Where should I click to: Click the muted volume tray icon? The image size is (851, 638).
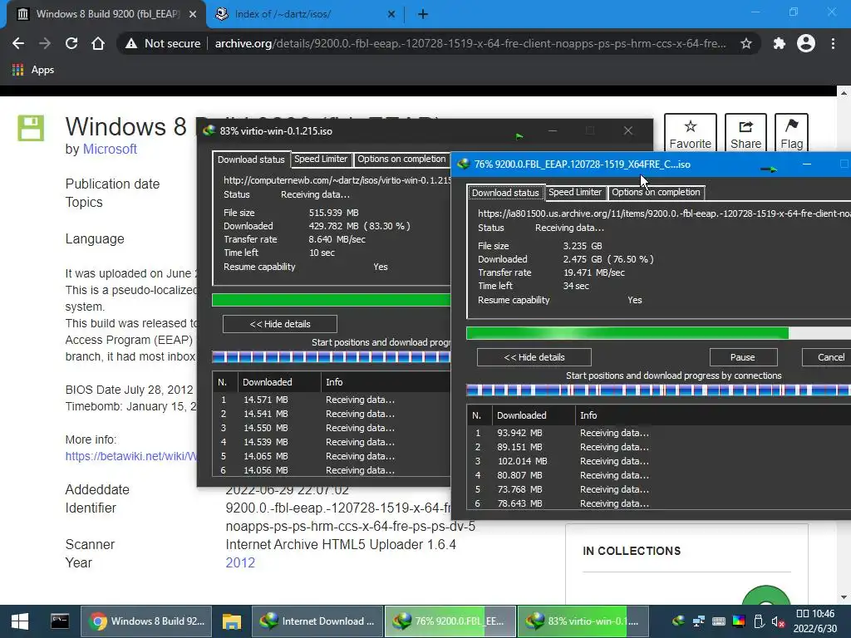coord(778,621)
